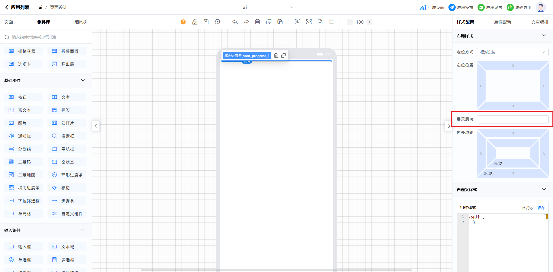This screenshot has width=553, height=272.
Task: Click the preview eye icon in toolbar
Action: click(x=298, y=22)
